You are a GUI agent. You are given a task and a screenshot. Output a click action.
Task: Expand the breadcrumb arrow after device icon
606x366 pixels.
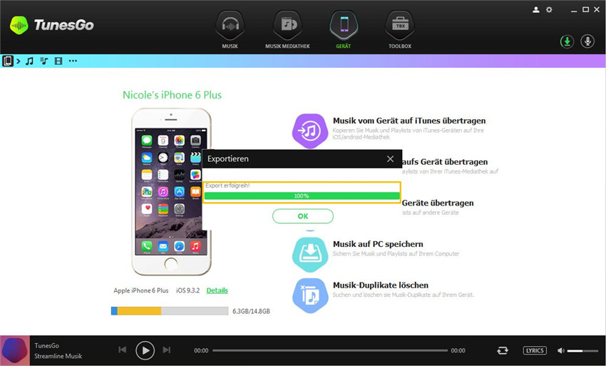tap(18, 61)
